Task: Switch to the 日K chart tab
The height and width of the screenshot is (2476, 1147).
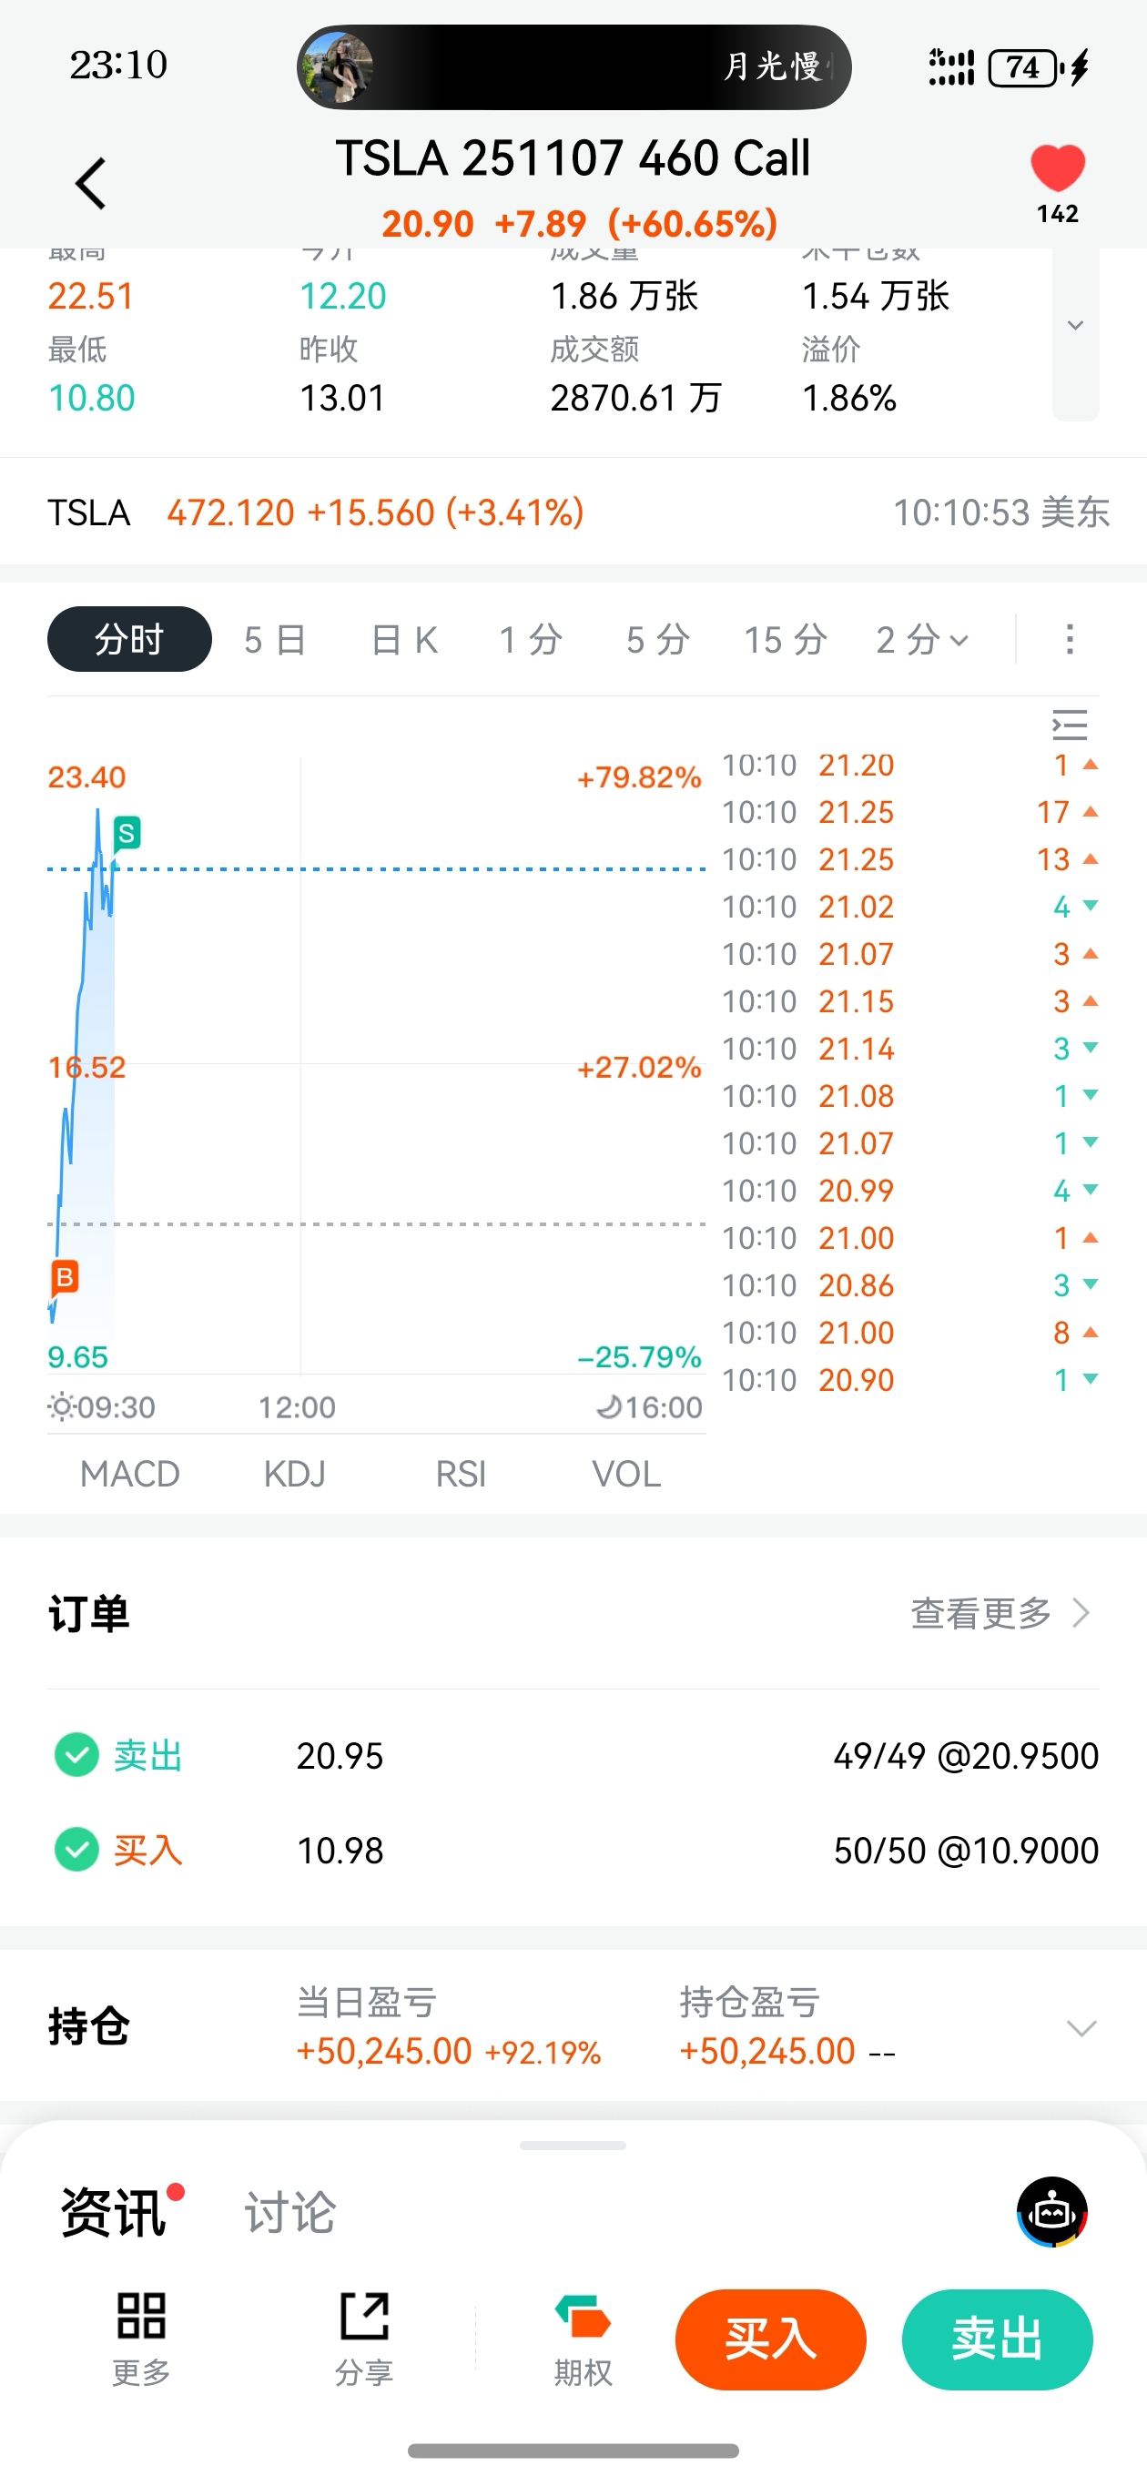Action: (404, 639)
